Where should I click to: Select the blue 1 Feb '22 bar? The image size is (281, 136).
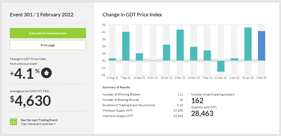[262, 46]
